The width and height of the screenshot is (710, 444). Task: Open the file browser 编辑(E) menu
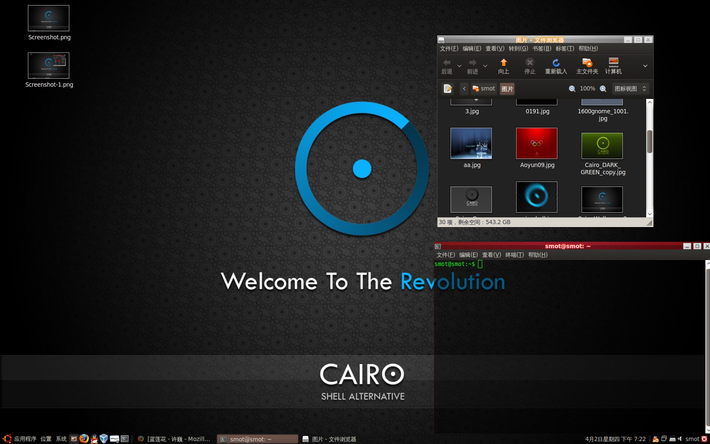pyautogui.click(x=472, y=49)
